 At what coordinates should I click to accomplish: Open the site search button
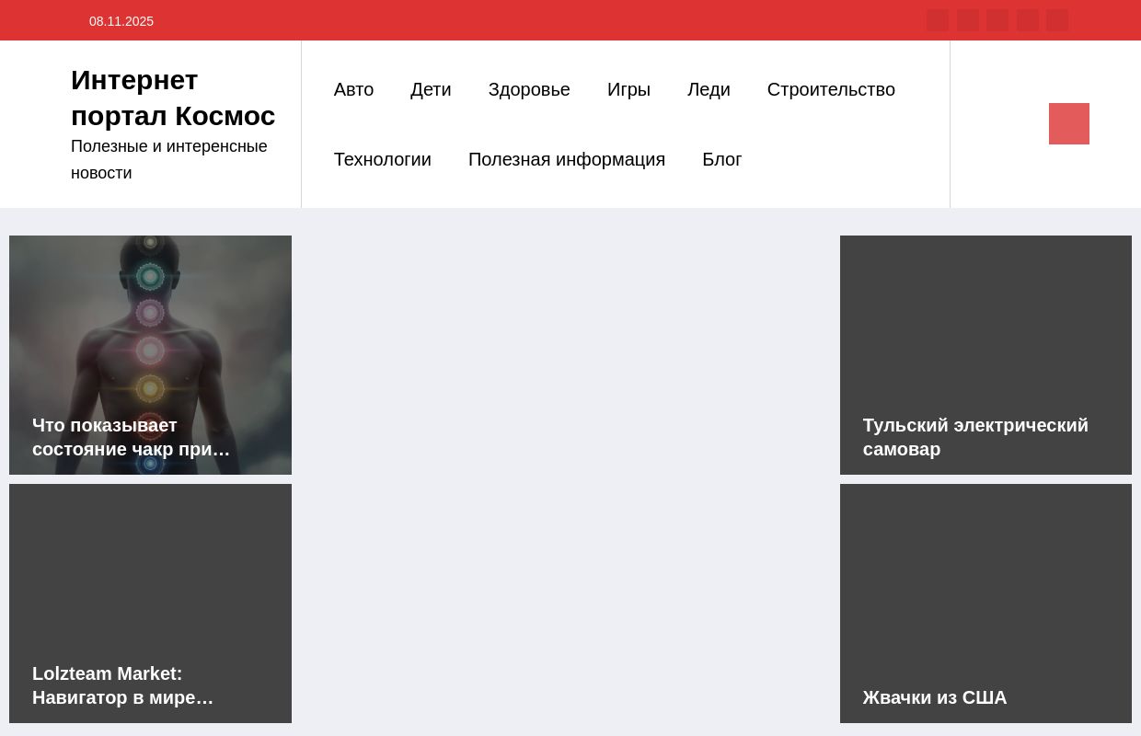(1068, 123)
